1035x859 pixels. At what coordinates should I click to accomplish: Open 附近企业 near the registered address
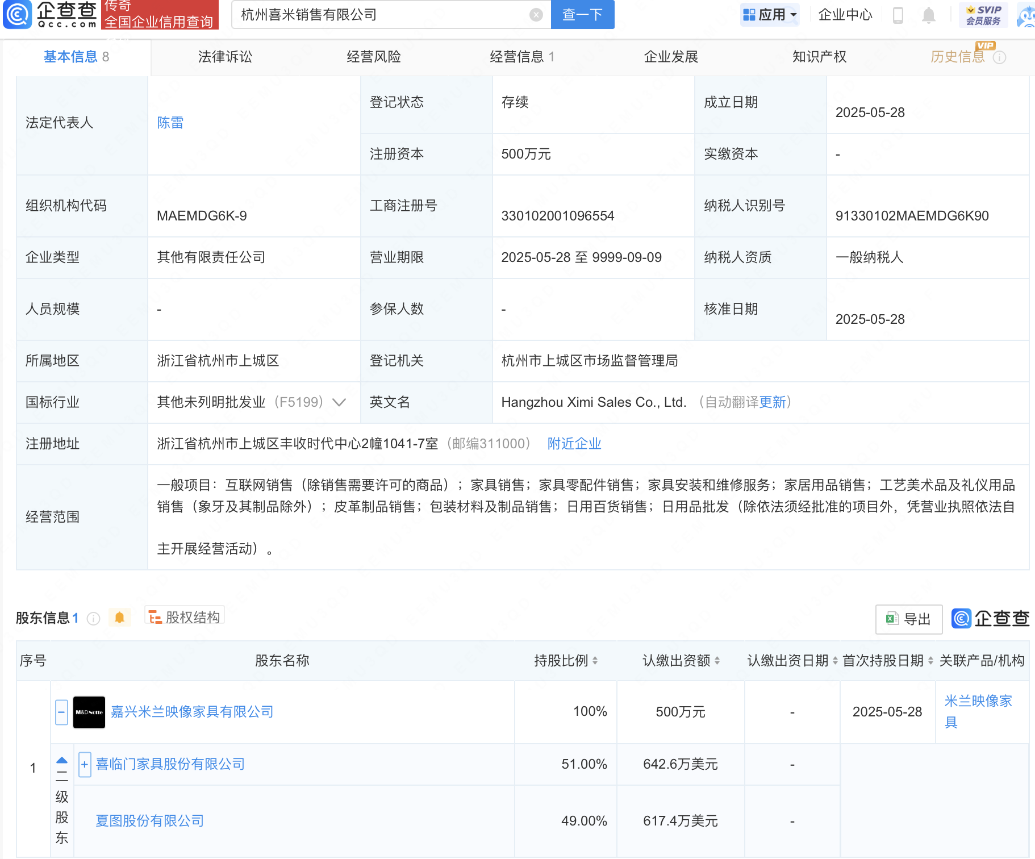(x=574, y=444)
